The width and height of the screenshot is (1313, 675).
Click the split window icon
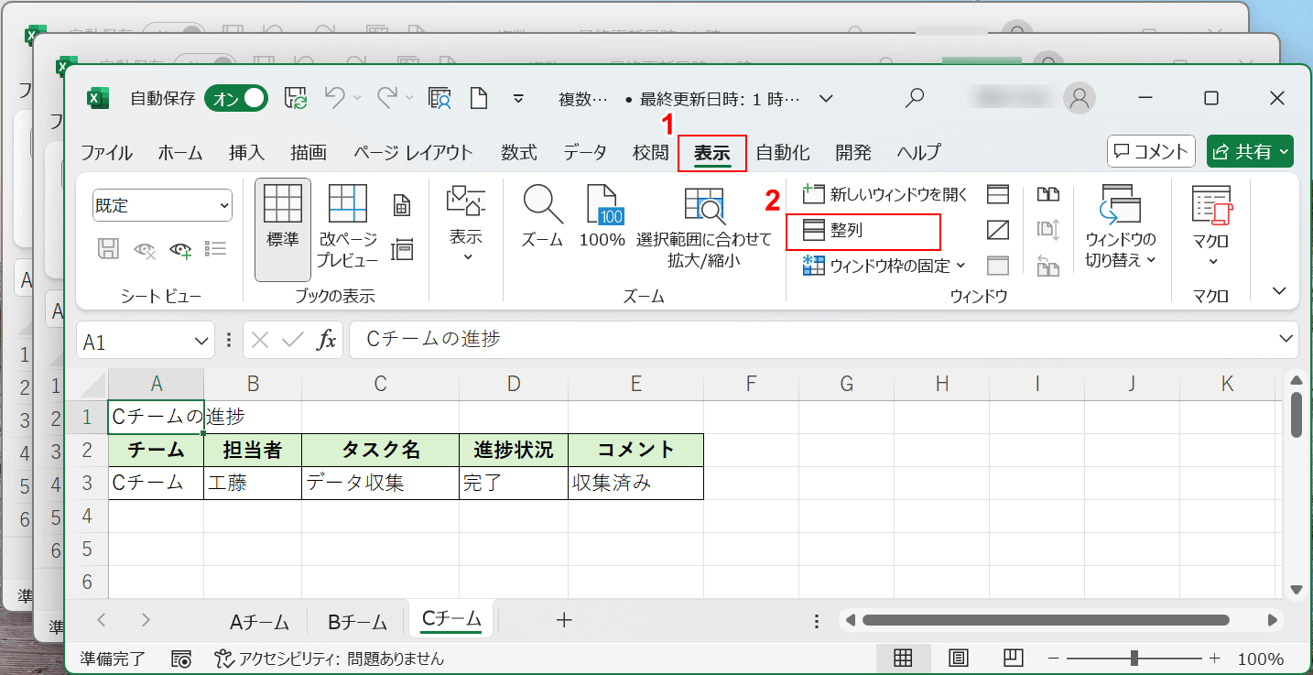(998, 194)
